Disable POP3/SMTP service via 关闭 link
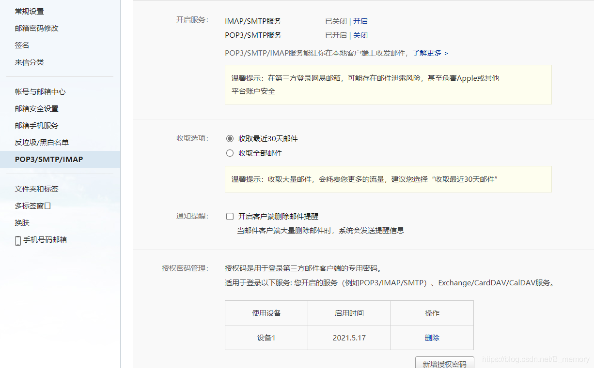 click(360, 35)
